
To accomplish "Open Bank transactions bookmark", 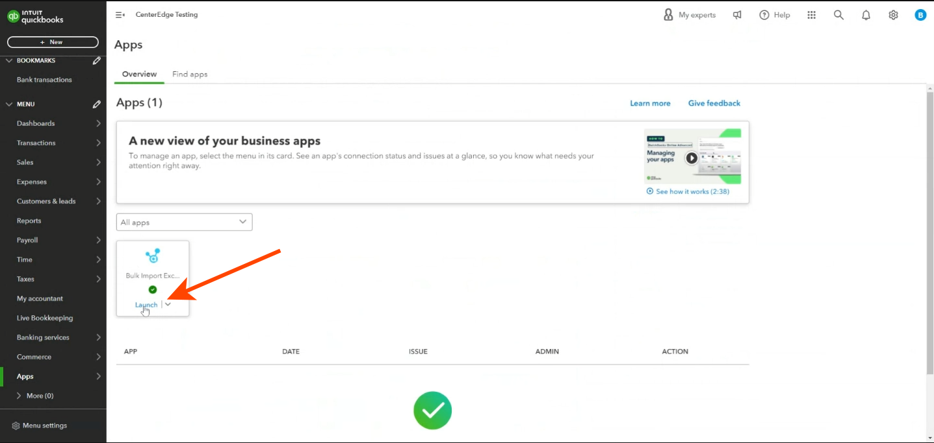I will point(44,80).
